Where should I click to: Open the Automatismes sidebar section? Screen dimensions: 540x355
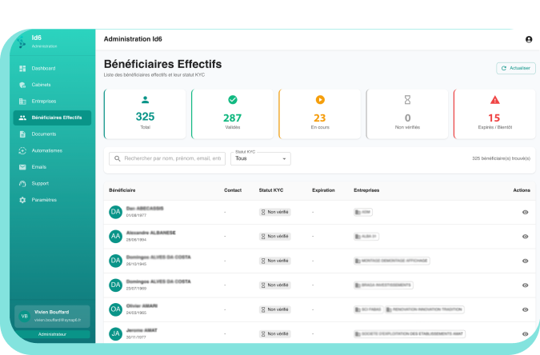pyautogui.click(x=47, y=150)
